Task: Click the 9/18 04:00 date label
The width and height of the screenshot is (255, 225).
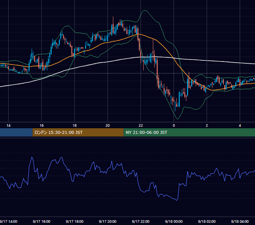Action: pyautogui.click(x=240, y=221)
